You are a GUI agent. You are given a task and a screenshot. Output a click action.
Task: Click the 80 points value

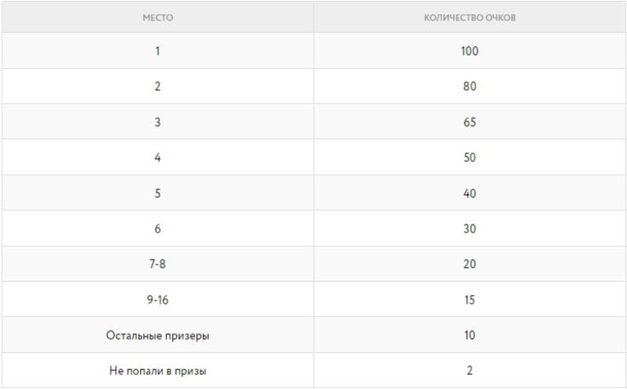pos(469,87)
